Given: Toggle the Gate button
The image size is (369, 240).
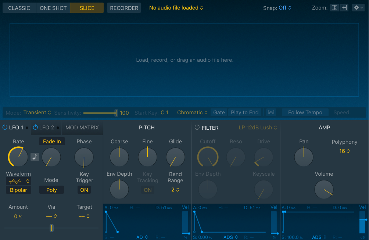Looking at the screenshot, I should coord(219,112).
